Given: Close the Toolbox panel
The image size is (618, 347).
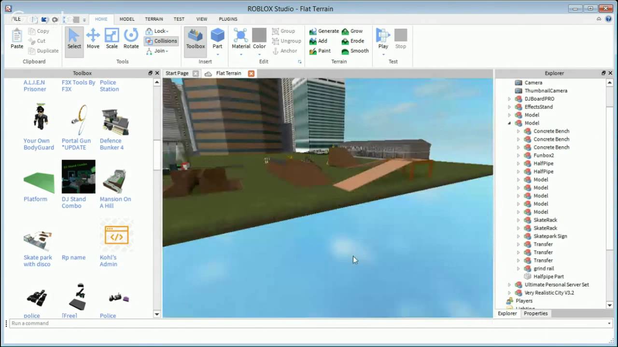Looking at the screenshot, I should pos(157,73).
